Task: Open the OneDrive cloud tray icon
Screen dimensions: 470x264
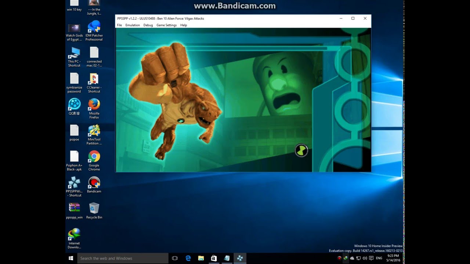Action: [x=352, y=258]
